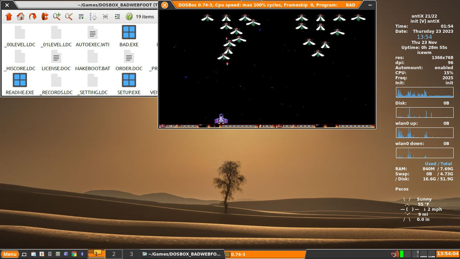The width and height of the screenshot is (460, 259).
Task: Click the purple player spaceship in the game
Action: [x=221, y=119]
